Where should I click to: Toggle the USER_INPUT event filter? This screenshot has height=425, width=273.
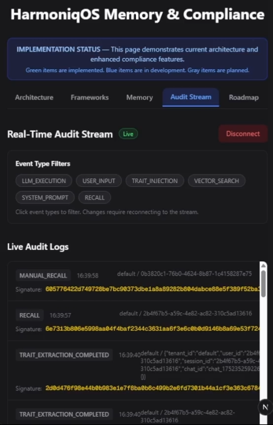point(99,181)
